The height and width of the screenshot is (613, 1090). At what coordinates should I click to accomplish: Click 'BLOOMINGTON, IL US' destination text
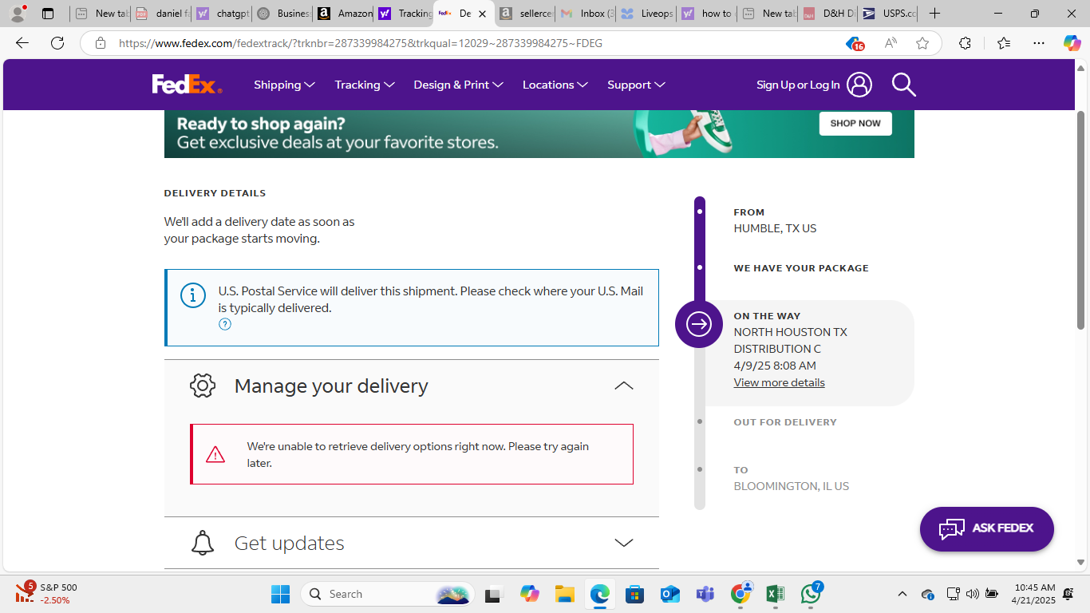pos(792,486)
